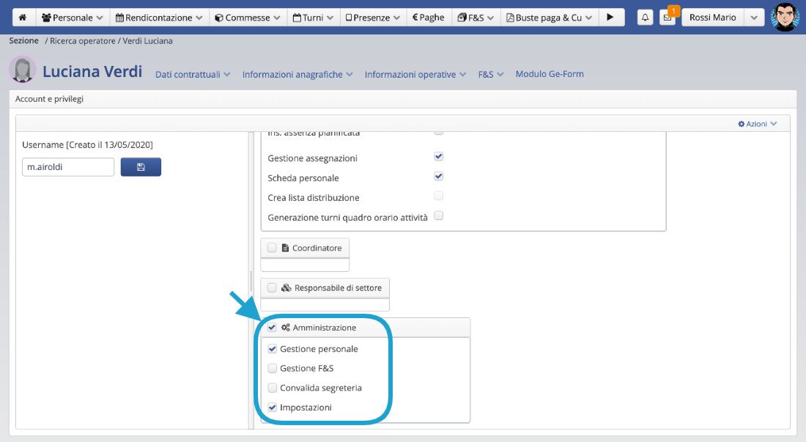Click Luciana Verdi's profile picture icon
806x442 pixels.
click(23, 70)
